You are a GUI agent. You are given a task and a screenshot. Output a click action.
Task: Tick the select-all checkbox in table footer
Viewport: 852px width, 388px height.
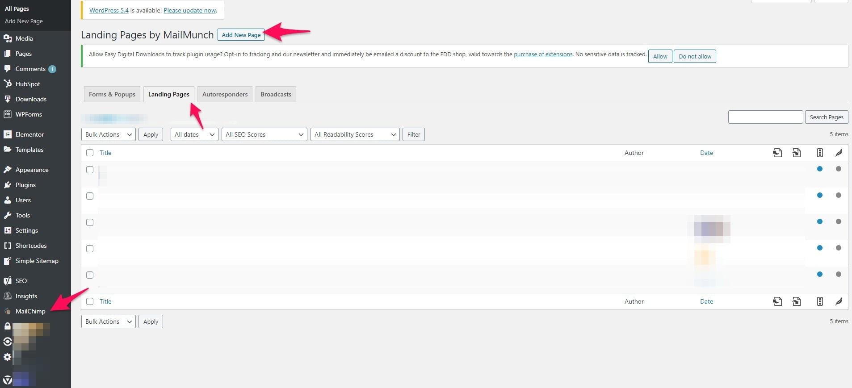click(90, 301)
